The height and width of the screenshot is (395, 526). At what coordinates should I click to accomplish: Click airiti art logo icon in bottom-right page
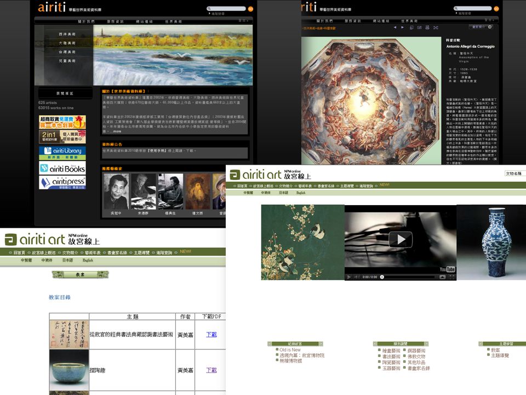(x=235, y=174)
